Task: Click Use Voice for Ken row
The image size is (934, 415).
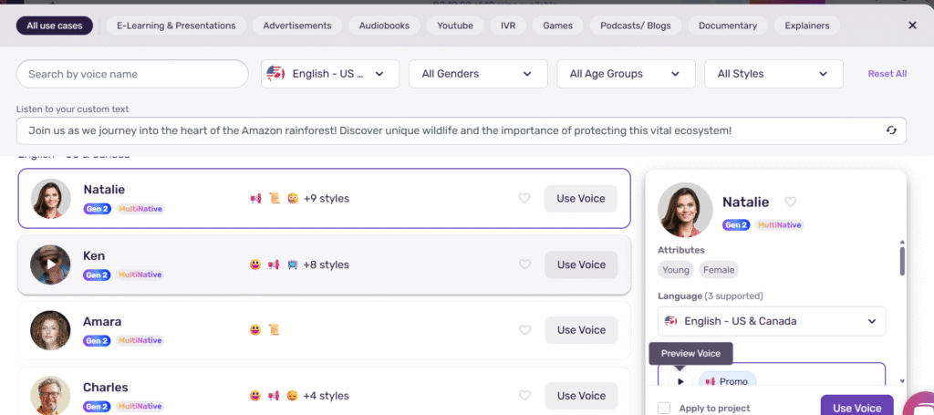Action: coord(581,265)
